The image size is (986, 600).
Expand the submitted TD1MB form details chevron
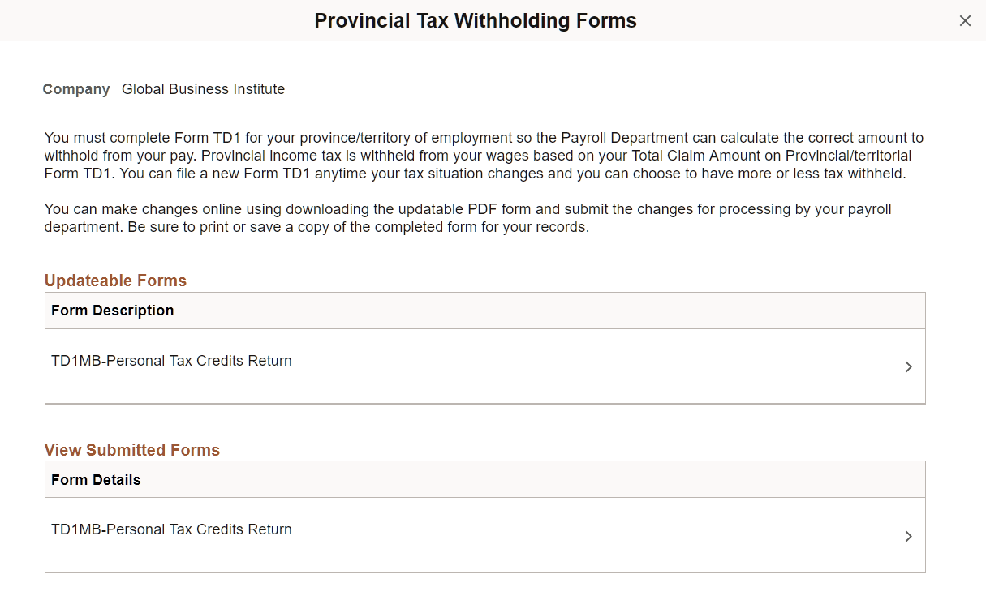tap(908, 536)
